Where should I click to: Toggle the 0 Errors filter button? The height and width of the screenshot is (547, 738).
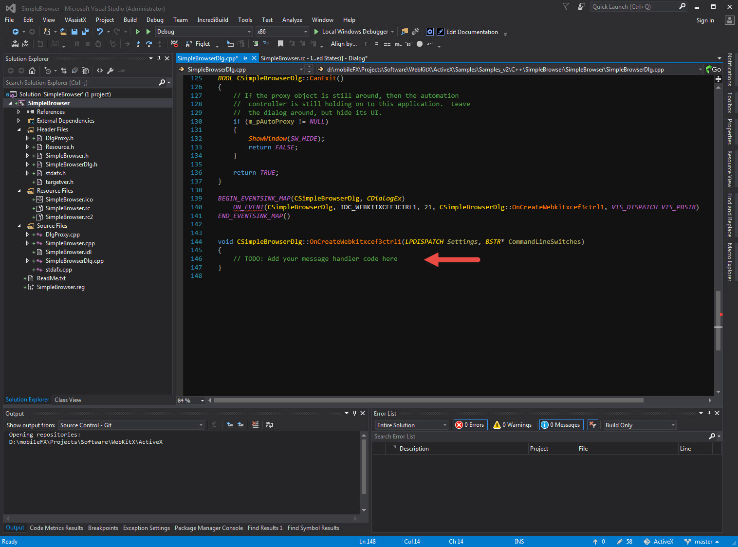pos(470,425)
